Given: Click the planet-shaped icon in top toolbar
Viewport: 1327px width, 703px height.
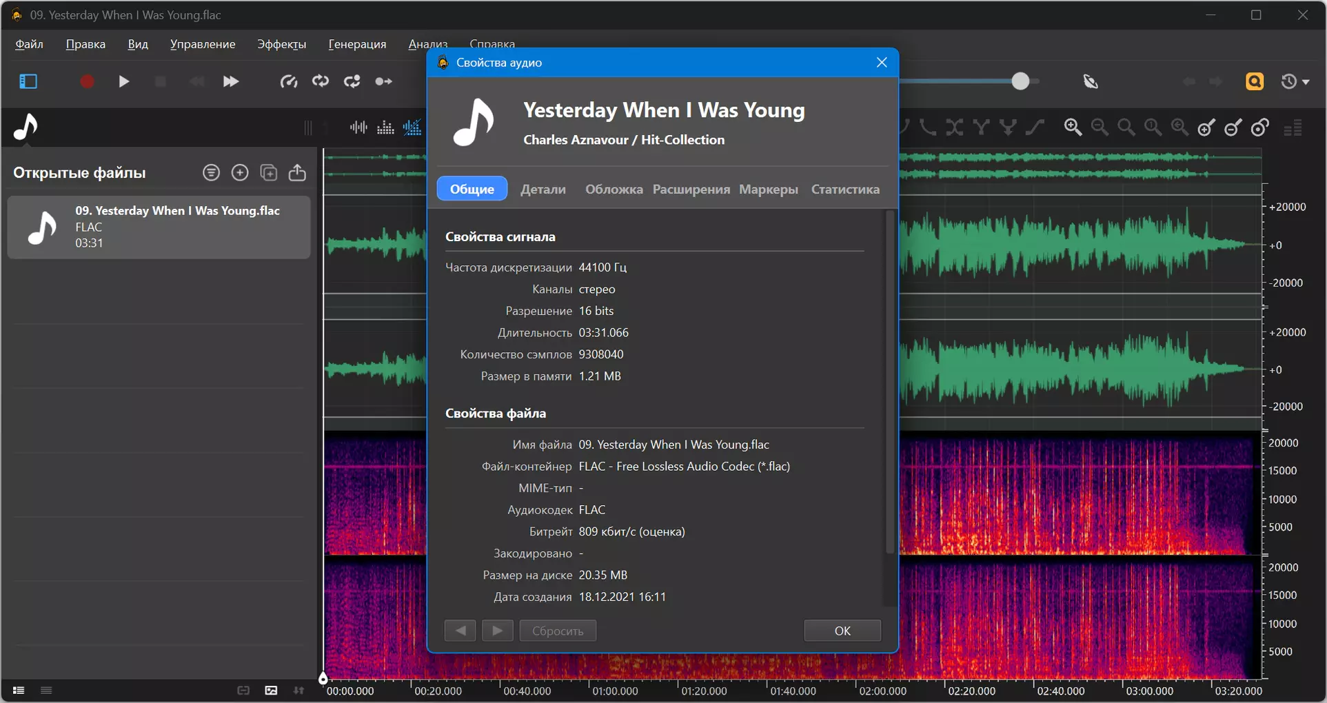Looking at the screenshot, I should (1091, 81).
